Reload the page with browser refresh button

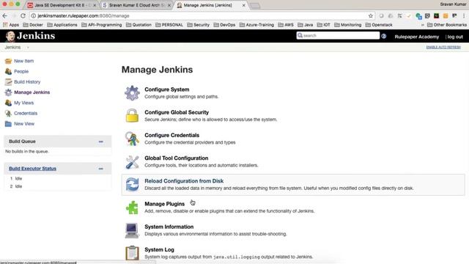click(23, 15)
